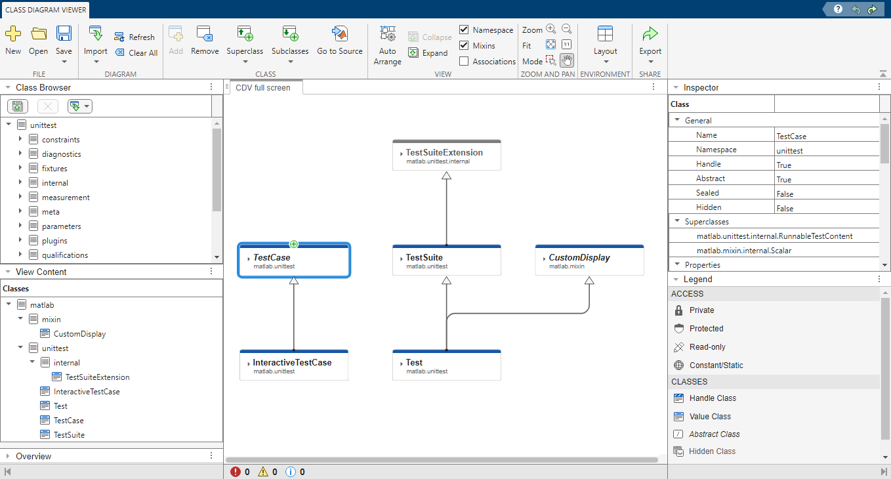Click the Class Browser vertical scrollbar
The height and width of the screenshot is (479, 891).
217,169
